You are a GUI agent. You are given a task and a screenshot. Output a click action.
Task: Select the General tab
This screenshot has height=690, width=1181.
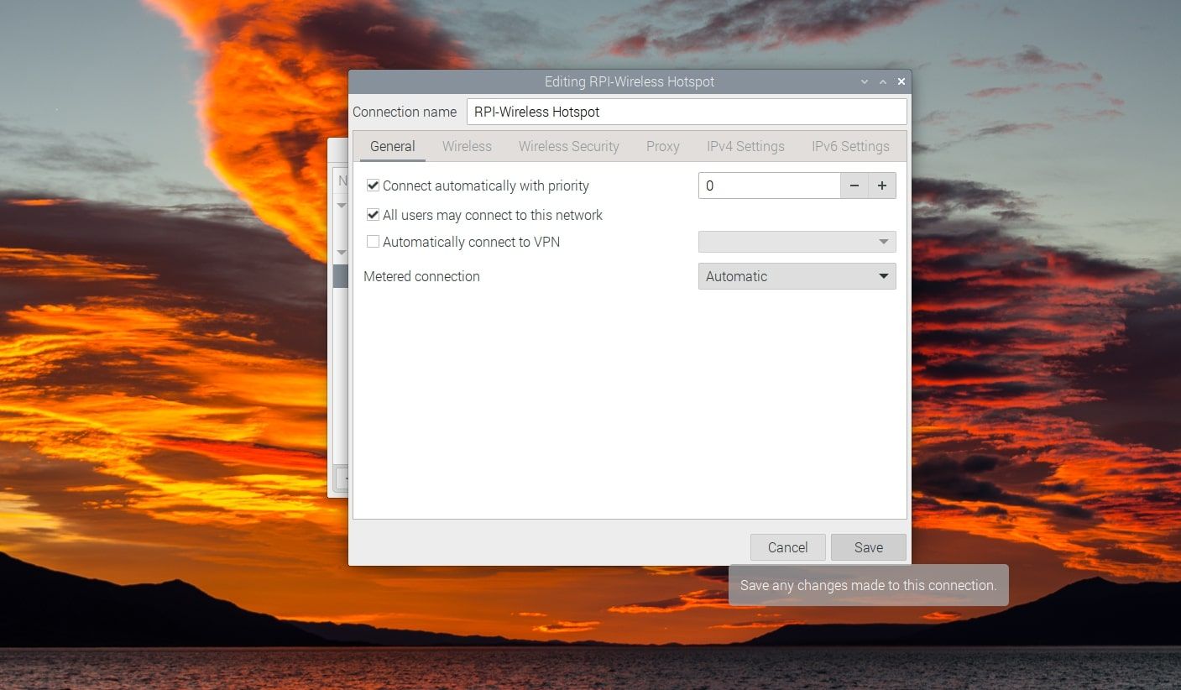point(392,146)
